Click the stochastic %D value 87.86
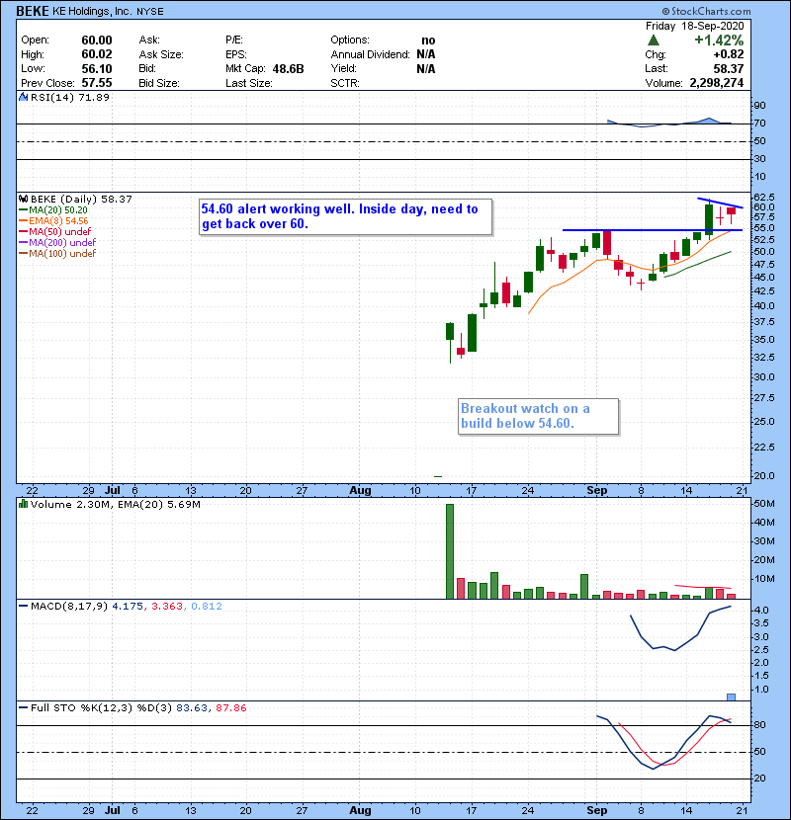The width and height of the screenshot is (791, 820). click(x=230, y=708)
